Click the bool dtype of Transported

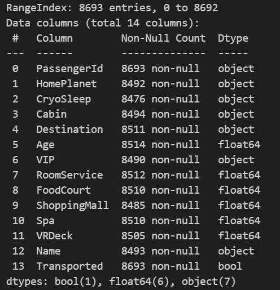[230, 266]
